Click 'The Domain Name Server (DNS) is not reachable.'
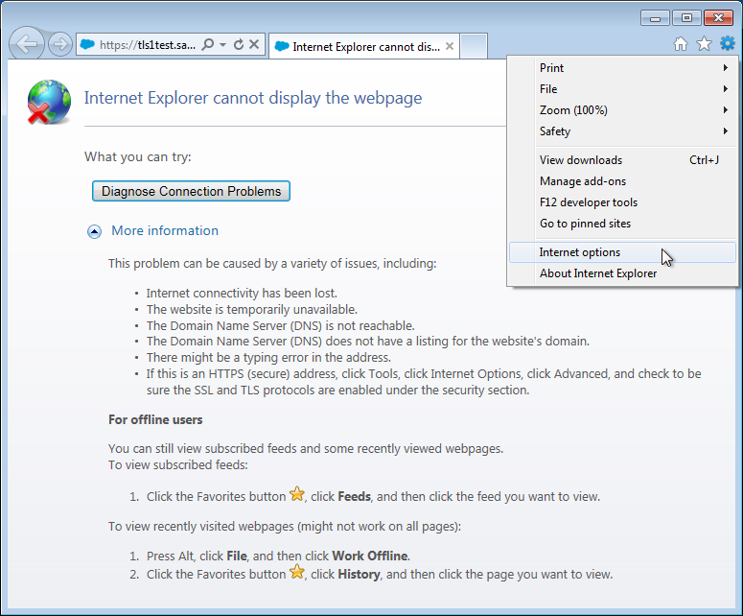Image resolution: width=743 pixels, height=616 pixels. click(x=281, y=326)
